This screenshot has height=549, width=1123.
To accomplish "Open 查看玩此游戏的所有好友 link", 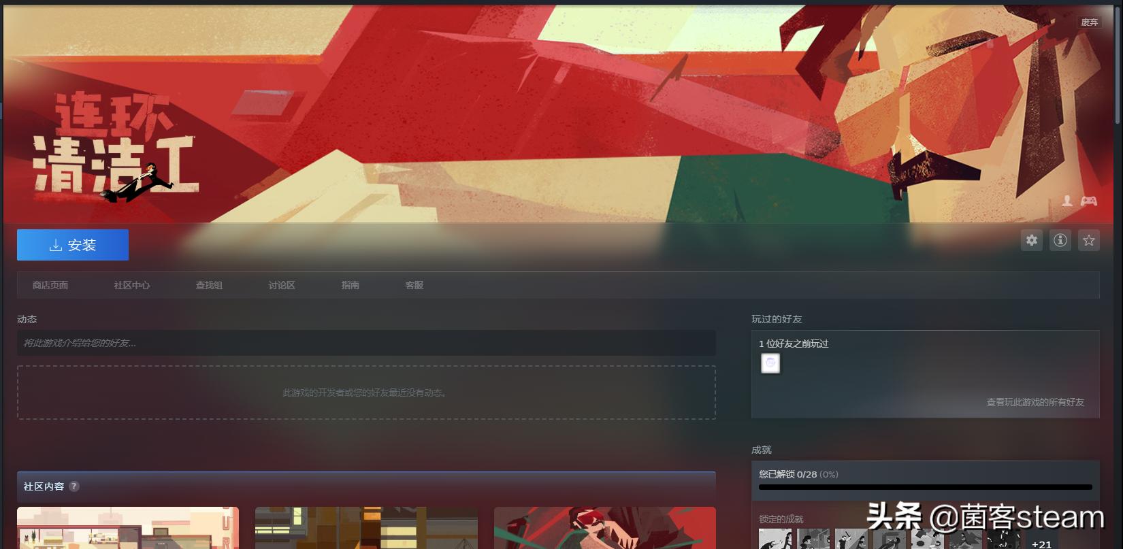I will [1035, 402].
